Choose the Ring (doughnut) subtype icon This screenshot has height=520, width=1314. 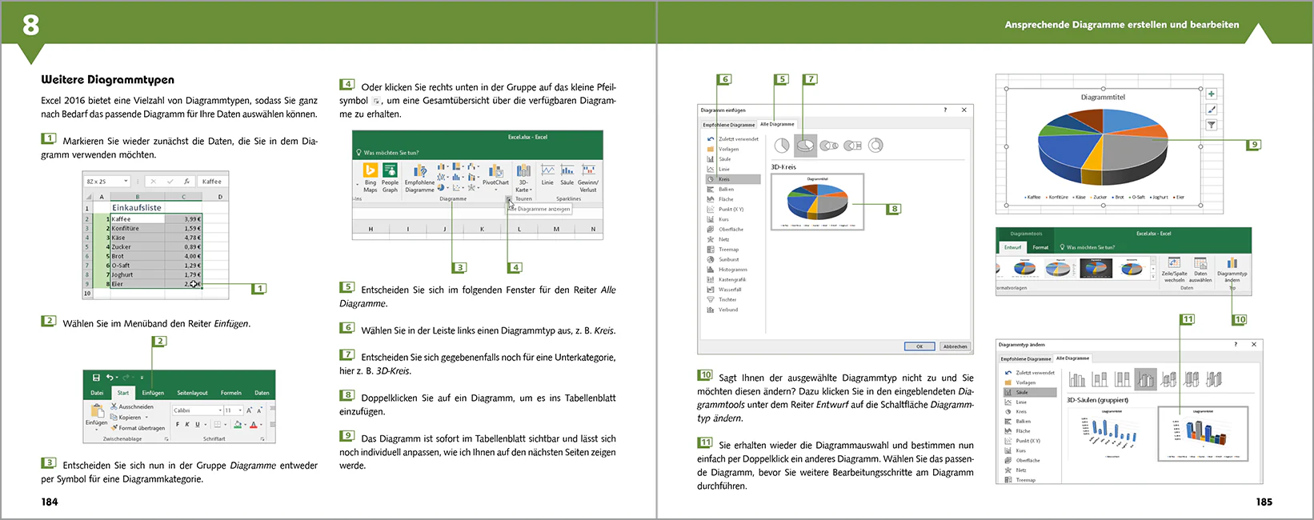tap(876, 145)
